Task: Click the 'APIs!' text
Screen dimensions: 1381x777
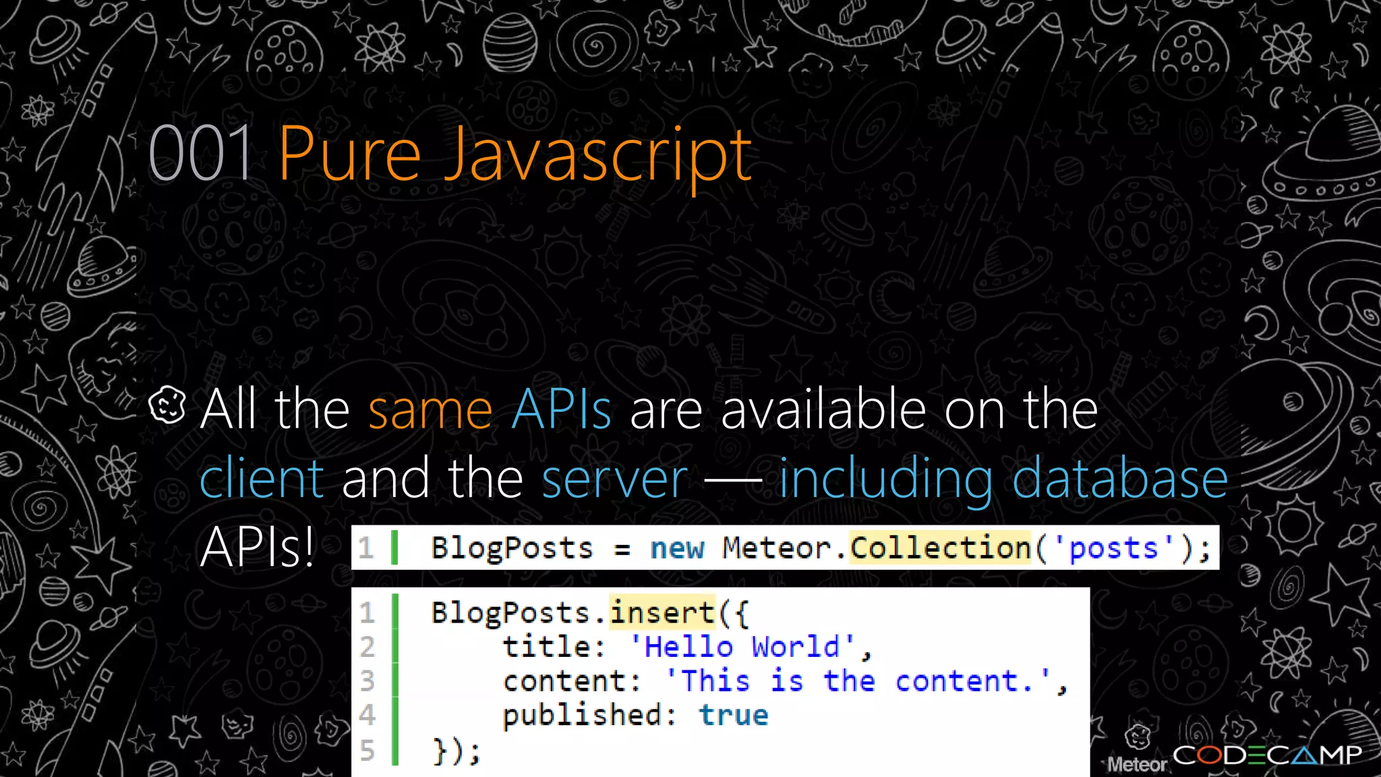Action: click(258, 546)
